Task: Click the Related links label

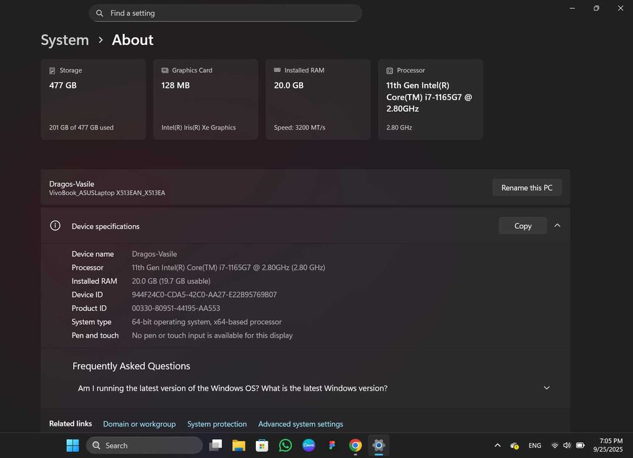Action: coord(71,424)
